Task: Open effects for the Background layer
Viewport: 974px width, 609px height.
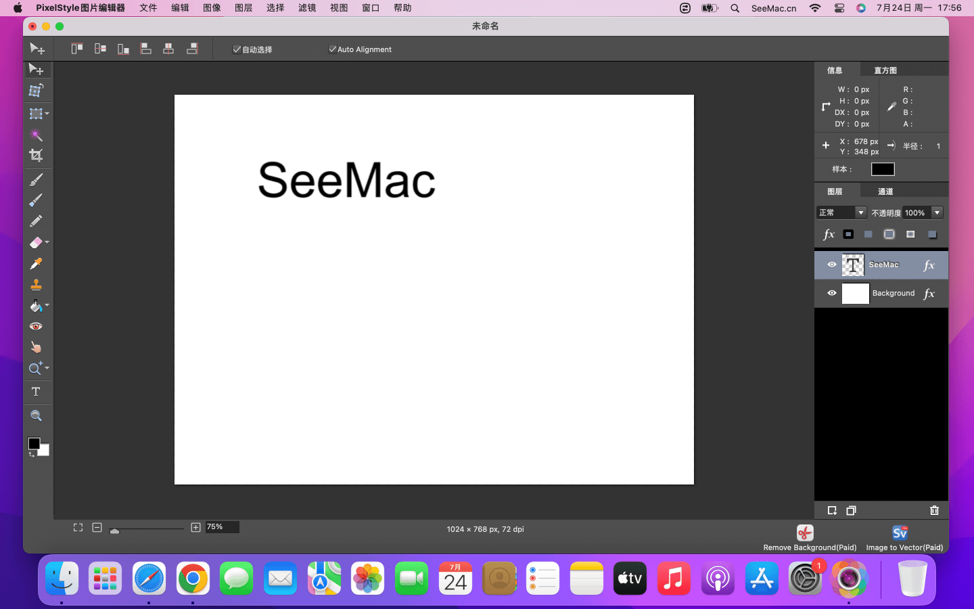Action: click(x=929, y=294)
